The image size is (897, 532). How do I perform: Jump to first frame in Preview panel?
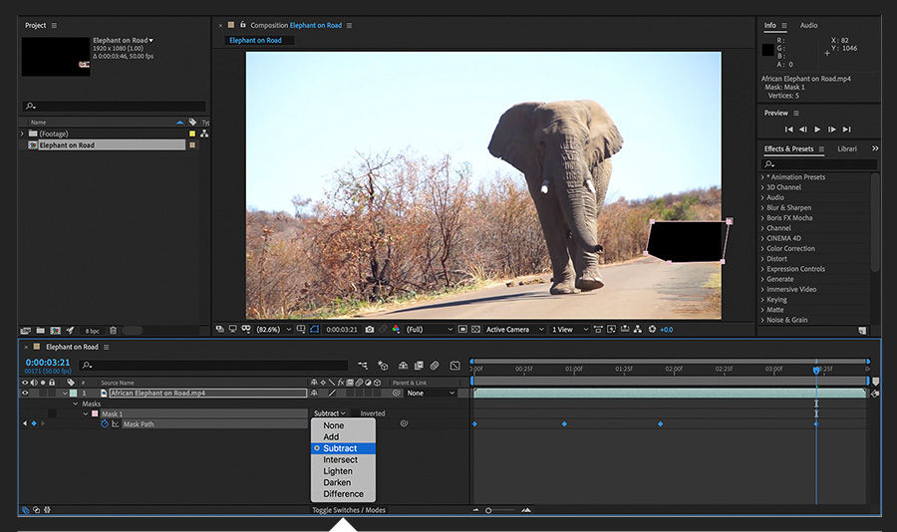pos(788,130)
